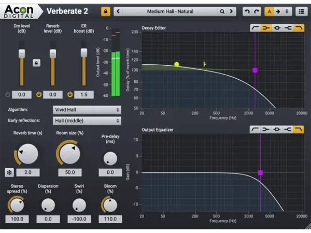The height and width of the screenshot is (233, 311).
Task: Click the Bloom 110.0 value field
Action: [x=110, y=219]
